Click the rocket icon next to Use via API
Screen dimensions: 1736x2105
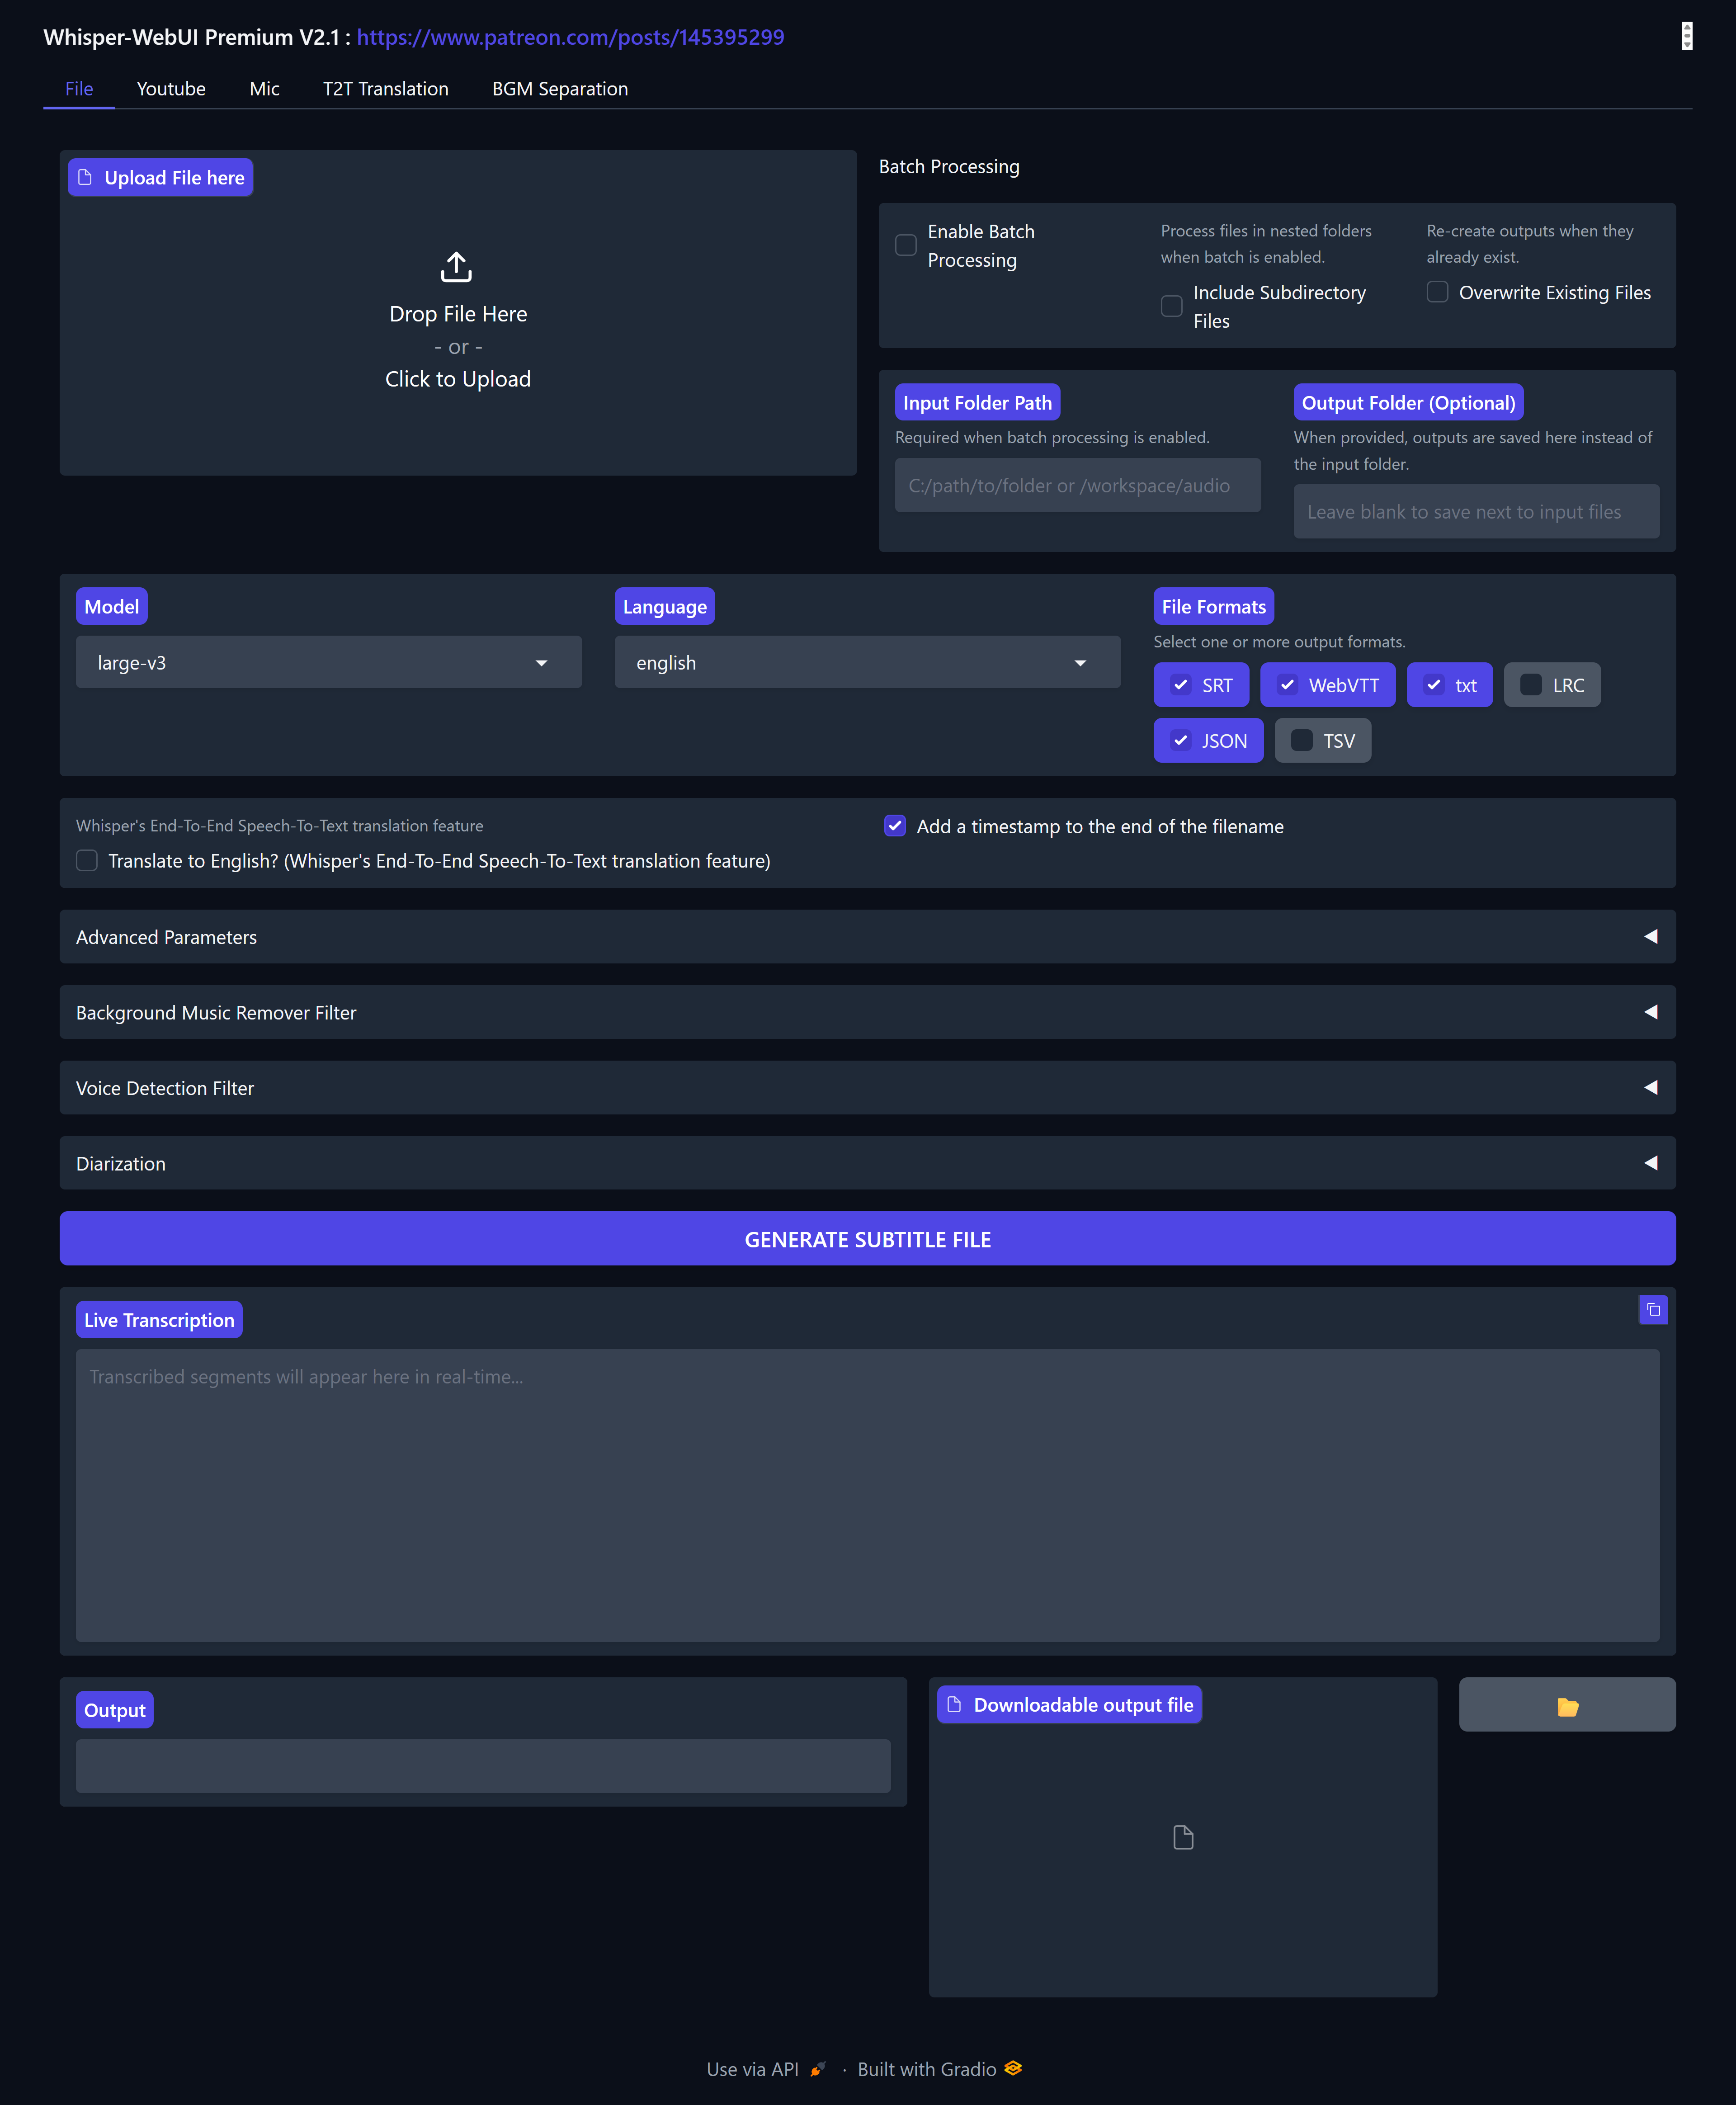(817, 2069)
